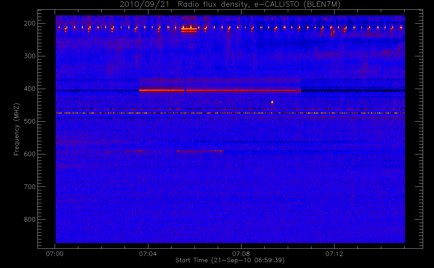The height and width of the screenshot is (268, 434).
Task: Click the 800 frequency tick label
Action: [30, 219]
